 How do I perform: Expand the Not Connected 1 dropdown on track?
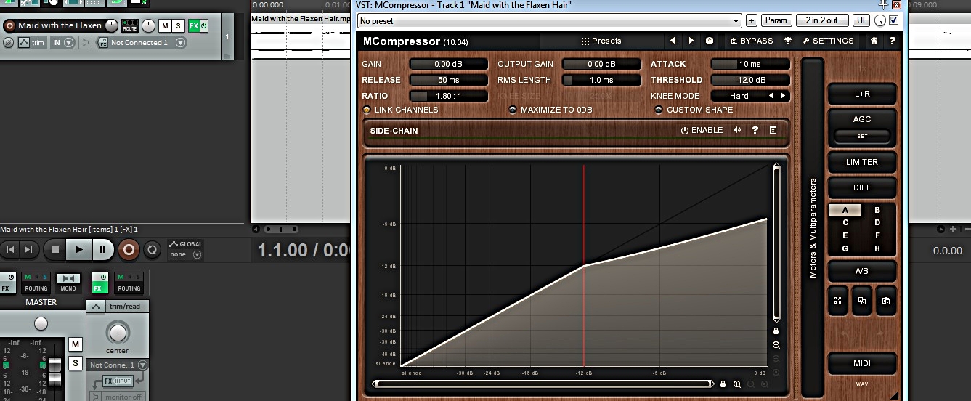coord(180,43)
